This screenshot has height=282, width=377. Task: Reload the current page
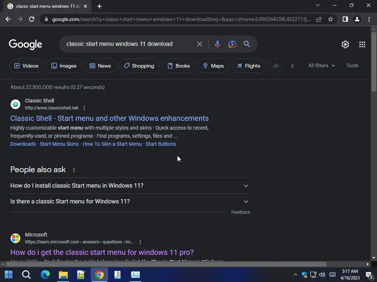(32, 19)
